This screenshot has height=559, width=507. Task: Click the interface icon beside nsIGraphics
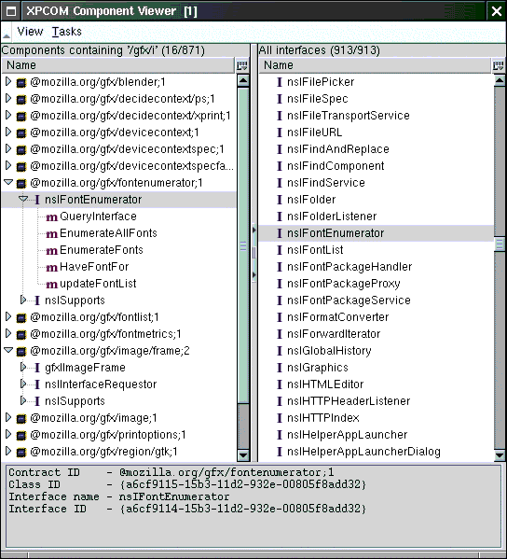point(280,368)
